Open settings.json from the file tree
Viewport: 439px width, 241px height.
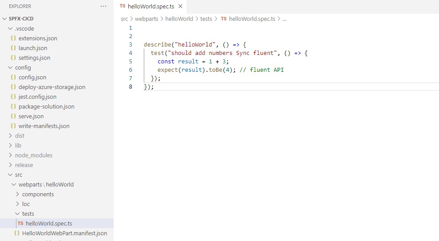(x=34, y=58)
